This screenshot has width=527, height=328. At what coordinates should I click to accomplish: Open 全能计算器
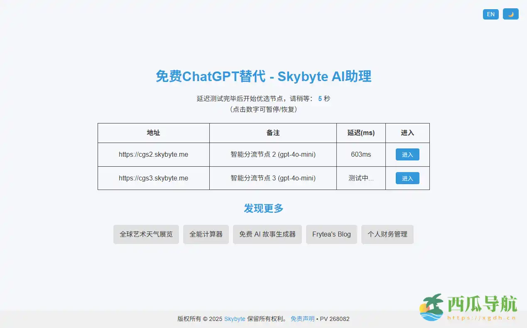click(x=206, y=234)
